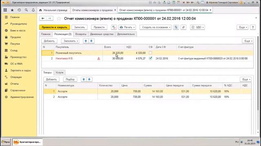Open the Пуск start button
Screen dimensions: 261x146
pyautogui.click(x=6, y=142)
